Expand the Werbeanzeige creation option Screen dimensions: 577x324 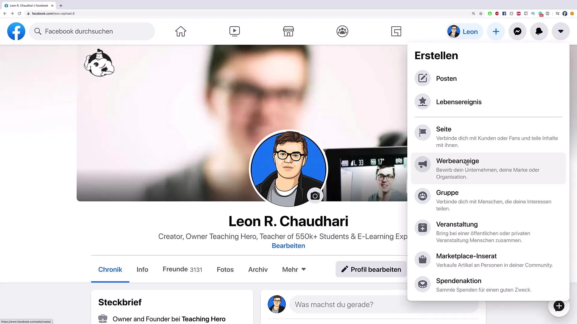488,168
